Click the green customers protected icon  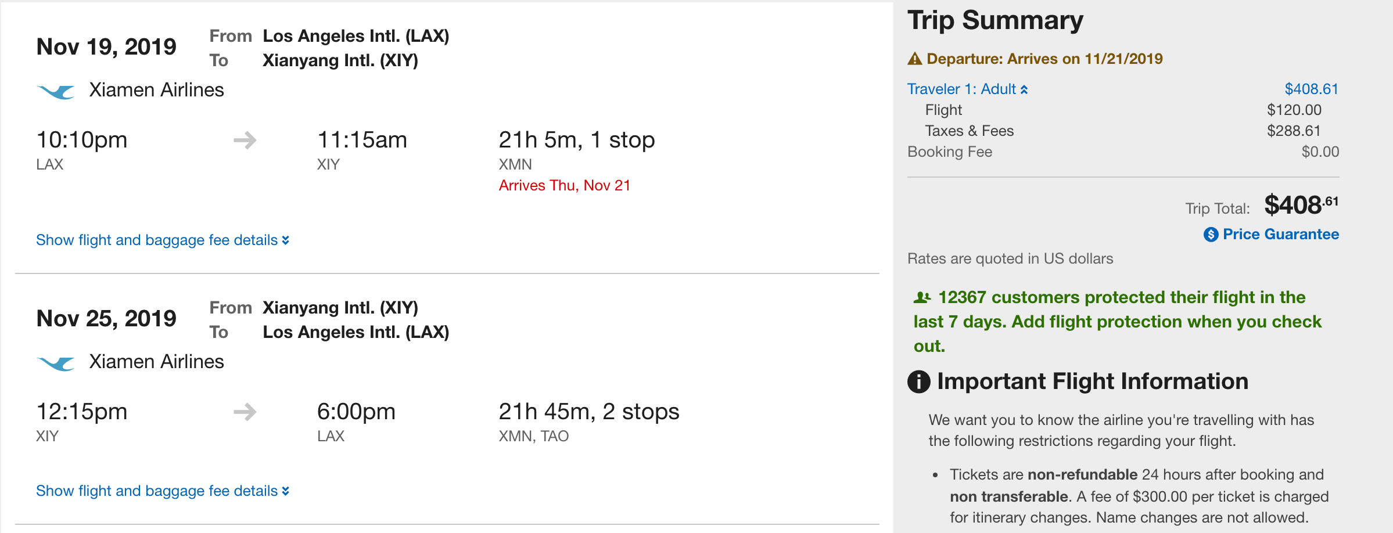tap(922, 298)
